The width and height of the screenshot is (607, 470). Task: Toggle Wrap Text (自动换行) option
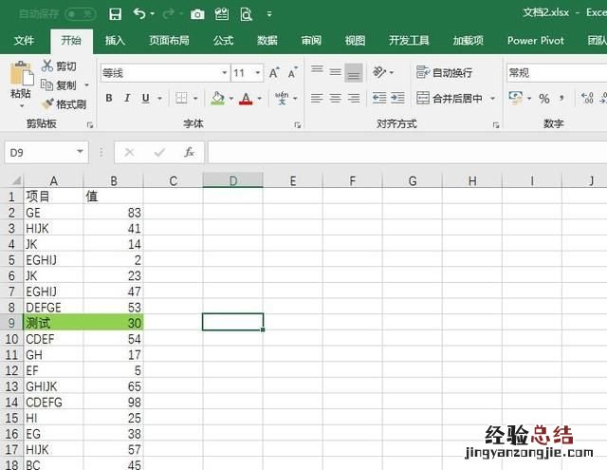(x=444, y=73)
